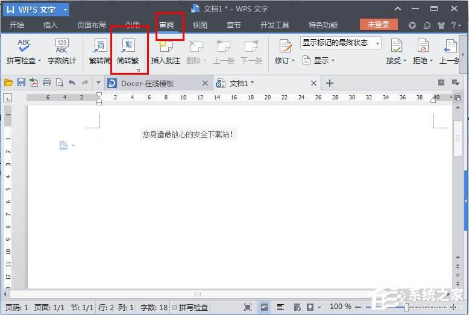Click the tab stop selector at ruler corner
469x315 pixels.
(x=8, y=98)
